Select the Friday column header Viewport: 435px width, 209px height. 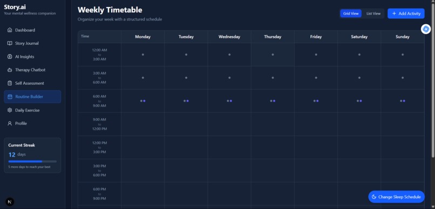click(316, 37)
